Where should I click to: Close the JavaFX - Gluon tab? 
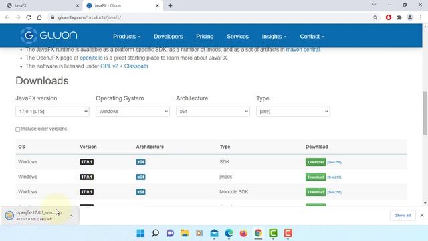click(157, 5)
